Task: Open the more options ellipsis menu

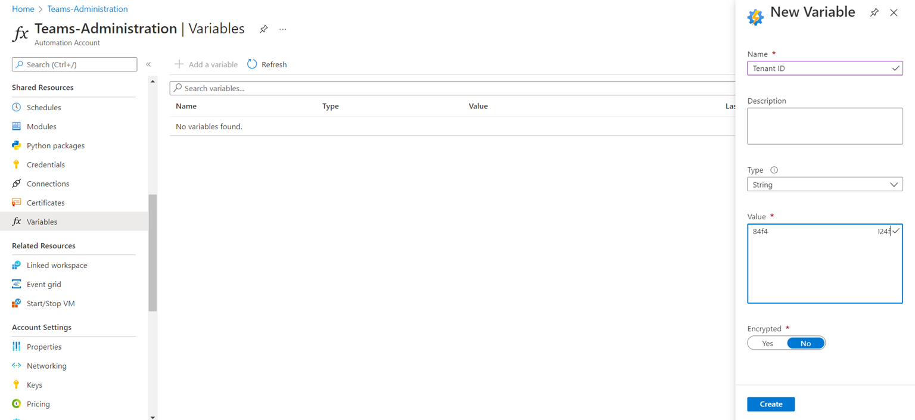Action: (x=283, y=29)
